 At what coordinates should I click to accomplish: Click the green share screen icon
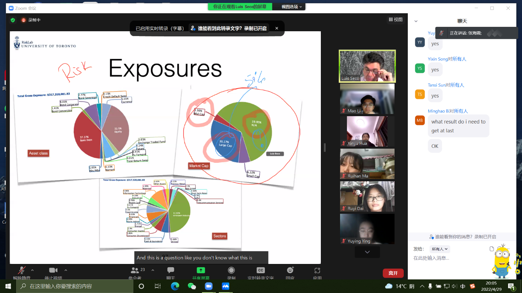point(201,271)
